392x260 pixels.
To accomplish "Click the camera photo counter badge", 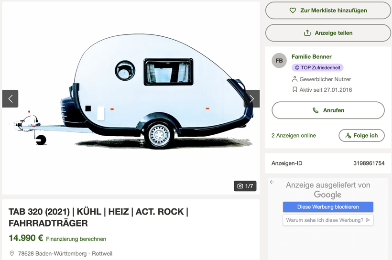I will [x=245, y=186].
